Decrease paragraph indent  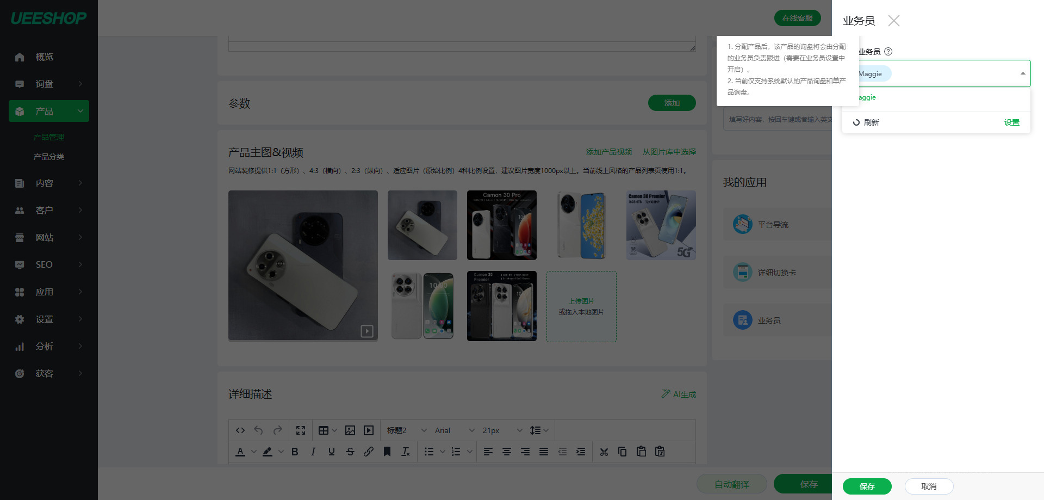point(562,452)
